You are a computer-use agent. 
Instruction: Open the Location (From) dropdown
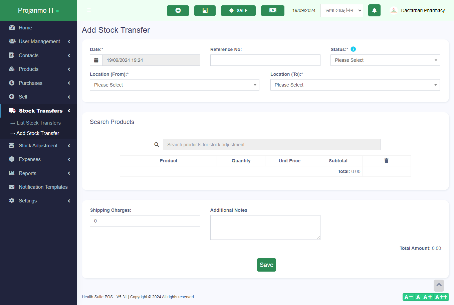click(x=174, y=85)
